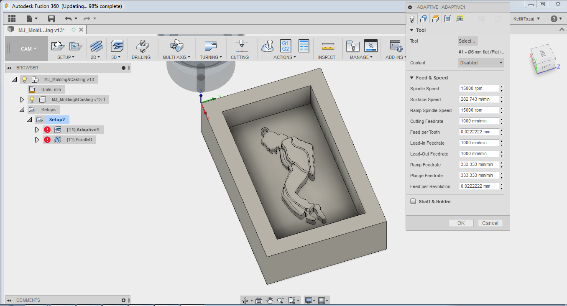Screen dimensions: 567x306
Task: Open the Ketlli Tozaj account menu
Action: click(x=526, y=18)
